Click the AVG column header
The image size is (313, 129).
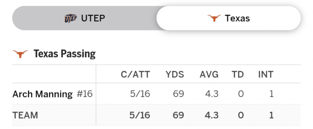[209, 74]
